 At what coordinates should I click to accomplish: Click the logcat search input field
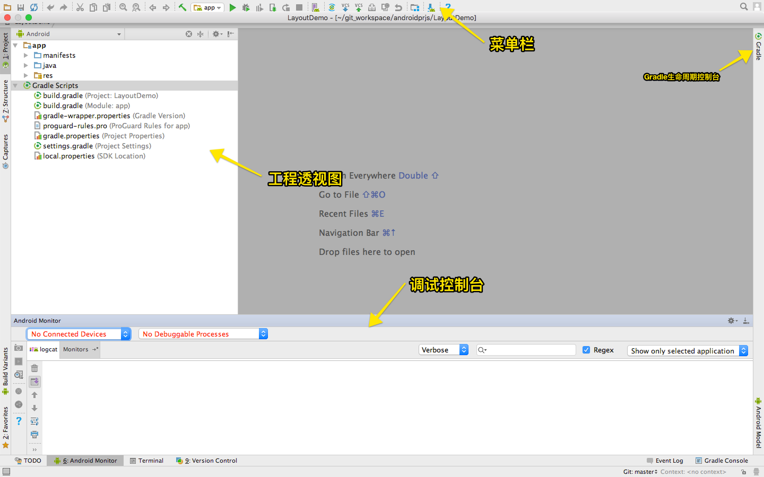click(526, 350)
